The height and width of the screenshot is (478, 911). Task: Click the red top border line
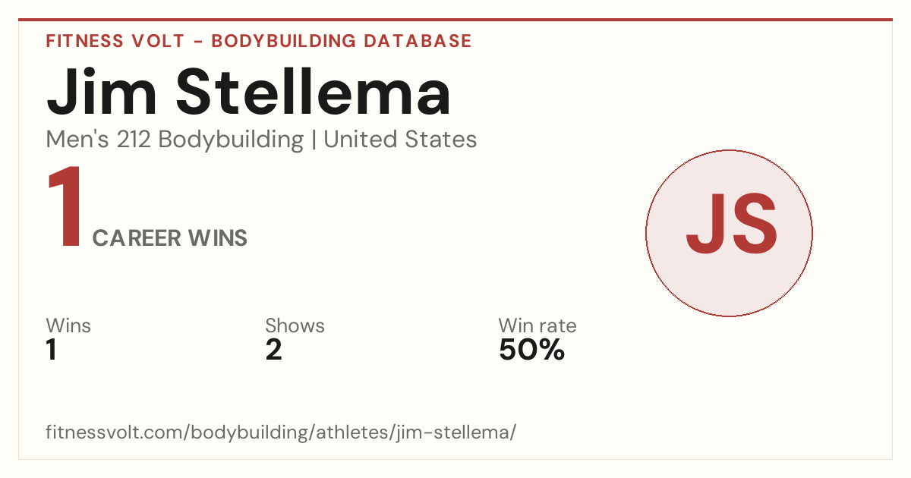point(455,20)
